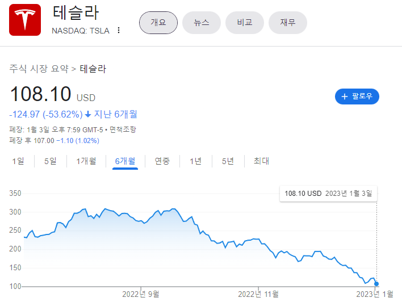The width and height of the screenshot is (402, 306).
Task: Switch chart to 연중 range
Action: (162, 161)
